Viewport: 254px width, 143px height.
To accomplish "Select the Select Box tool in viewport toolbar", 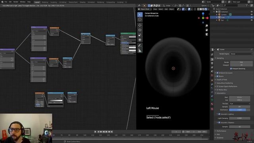I will point(140,15).
